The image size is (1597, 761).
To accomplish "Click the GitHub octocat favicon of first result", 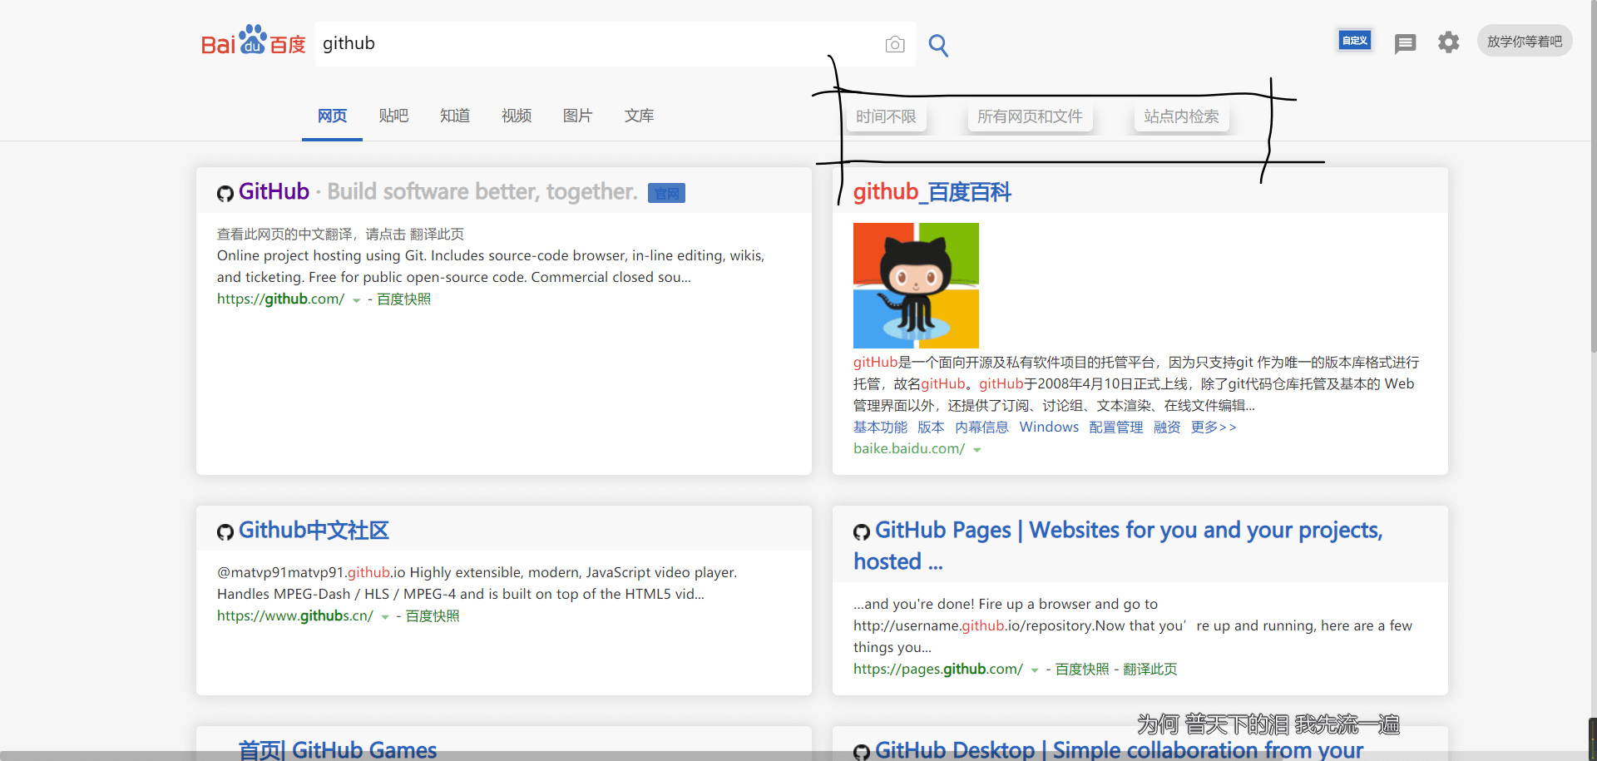I will (225, 194).
